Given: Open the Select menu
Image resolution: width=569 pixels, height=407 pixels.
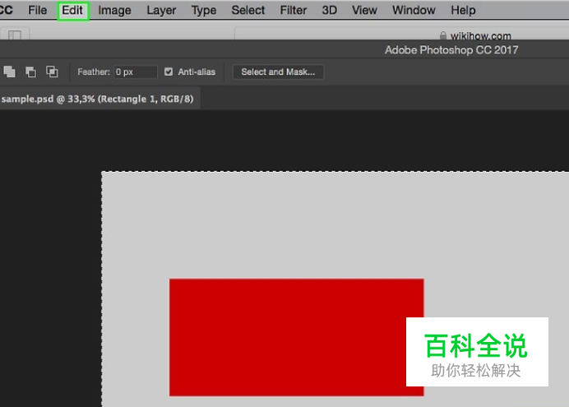Looking at the screenshot, I should click(x=248, y=10).
